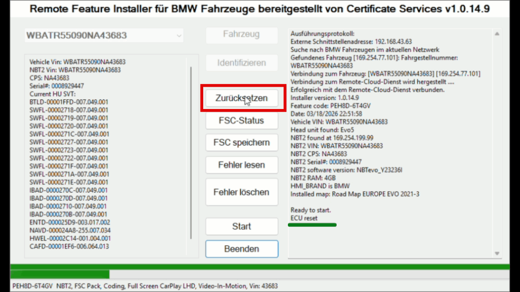Click the disabled Identifizieren button
The width and height of the screenshot is (520, 292).
point(242,62)
